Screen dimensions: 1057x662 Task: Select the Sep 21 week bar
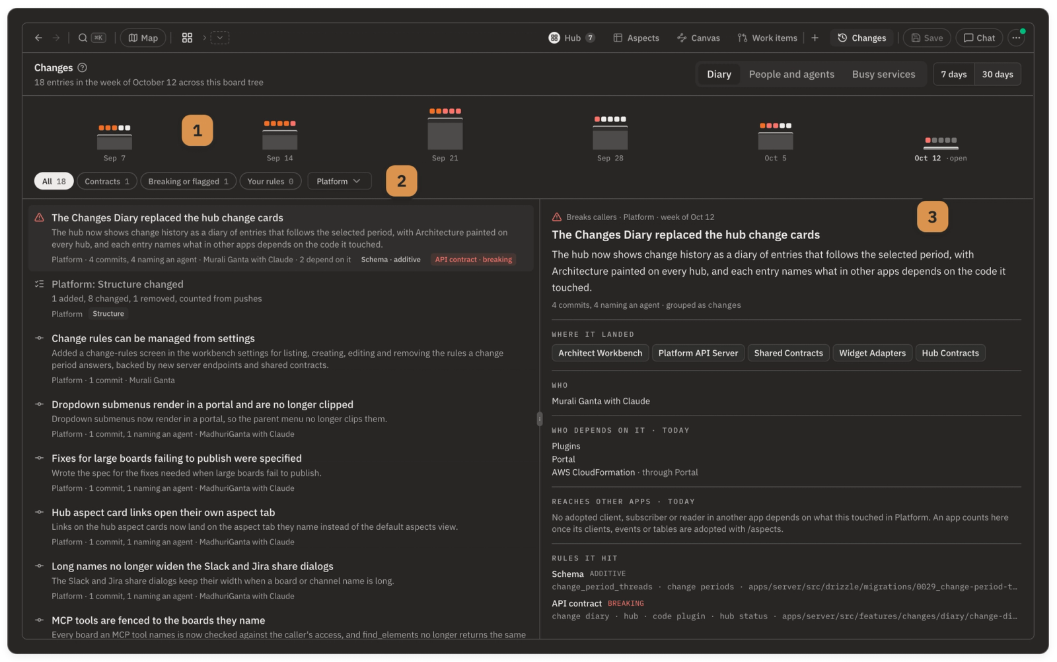click(445, 133)
